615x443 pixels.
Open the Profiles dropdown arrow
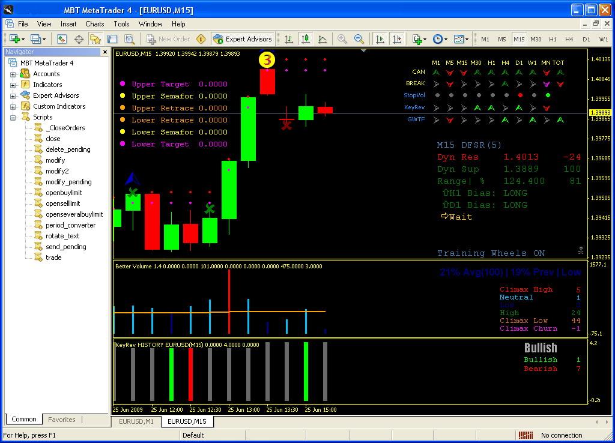point(44,39)
